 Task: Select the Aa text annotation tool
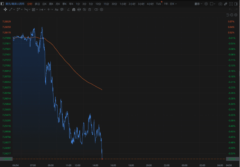[56, 10]
